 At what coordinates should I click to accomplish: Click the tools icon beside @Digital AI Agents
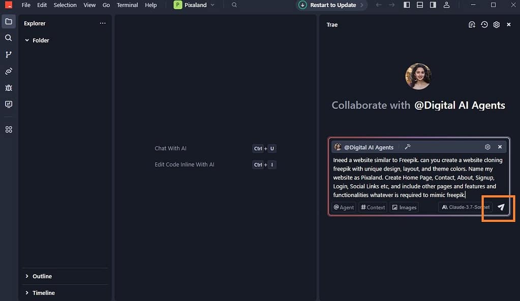pos(408,147)
